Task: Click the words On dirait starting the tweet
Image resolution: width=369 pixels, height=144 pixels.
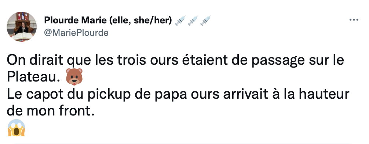Action: [35, 60]
